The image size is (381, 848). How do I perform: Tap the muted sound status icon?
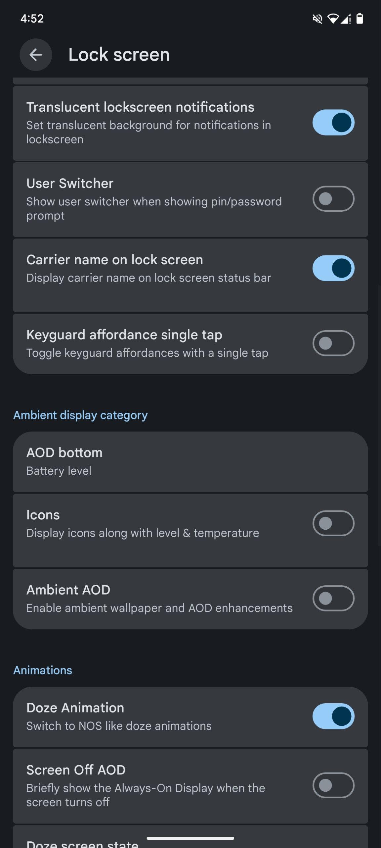click(317, 19)
